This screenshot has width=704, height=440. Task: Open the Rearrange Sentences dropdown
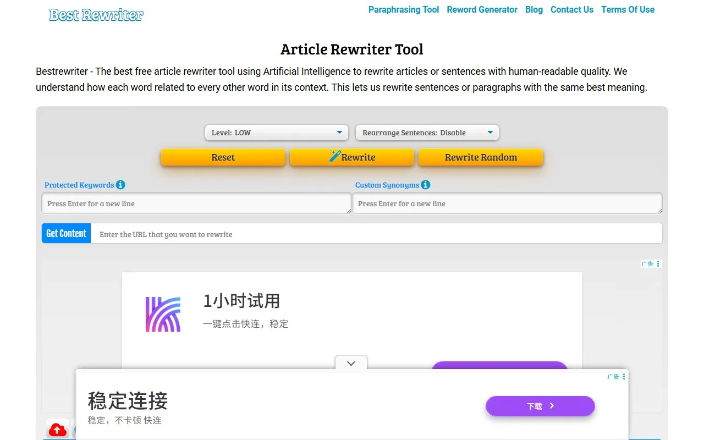[427, 133]
